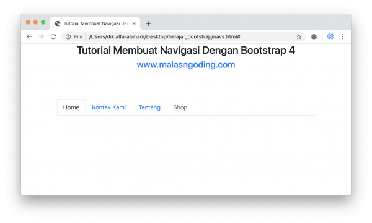Open the Chrome three-dot menu

[x=343, y=36]
